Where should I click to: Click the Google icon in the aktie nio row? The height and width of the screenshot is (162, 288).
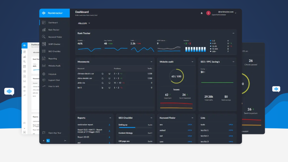point(103,83)
